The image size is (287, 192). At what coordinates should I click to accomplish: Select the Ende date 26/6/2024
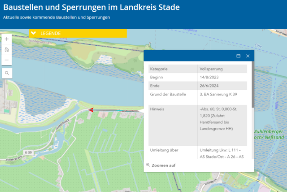[209, 86]
